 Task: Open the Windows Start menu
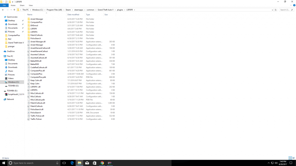(x=4, y=163)
